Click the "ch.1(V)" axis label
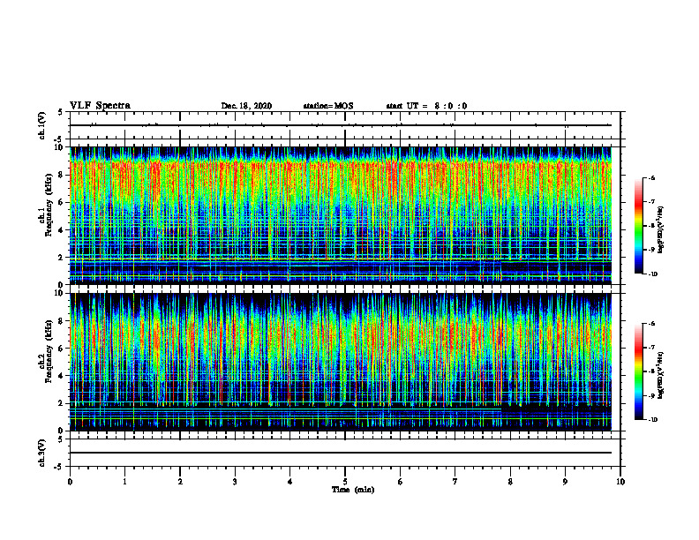This screenshot has height=540, width=699. pyautogui.click(x=41, y=125)
